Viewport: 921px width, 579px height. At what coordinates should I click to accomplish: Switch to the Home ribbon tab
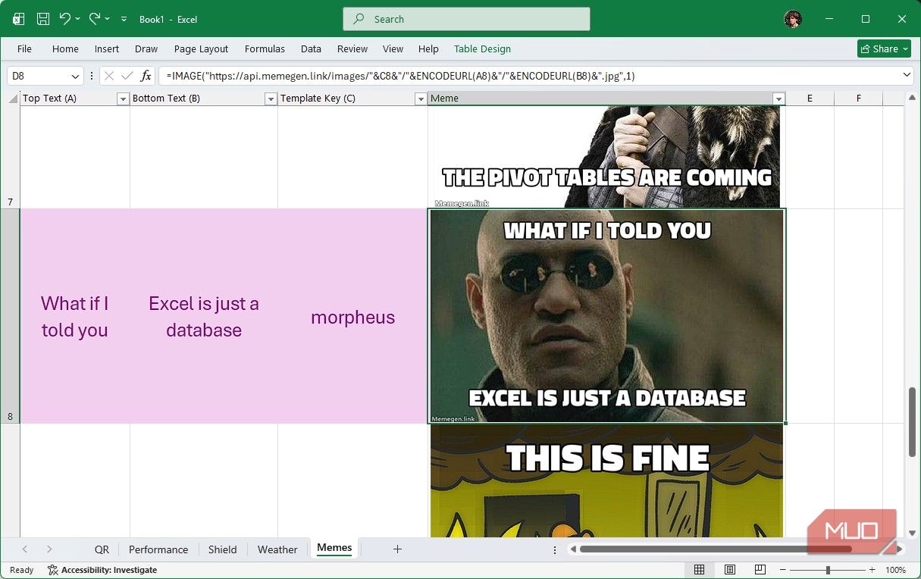click(x=65, y=49)
